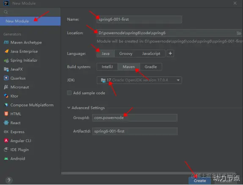The width and height of the screenshot is (243, 185).
Task: Choose Groovy as the language
Action: click(126, 54)
